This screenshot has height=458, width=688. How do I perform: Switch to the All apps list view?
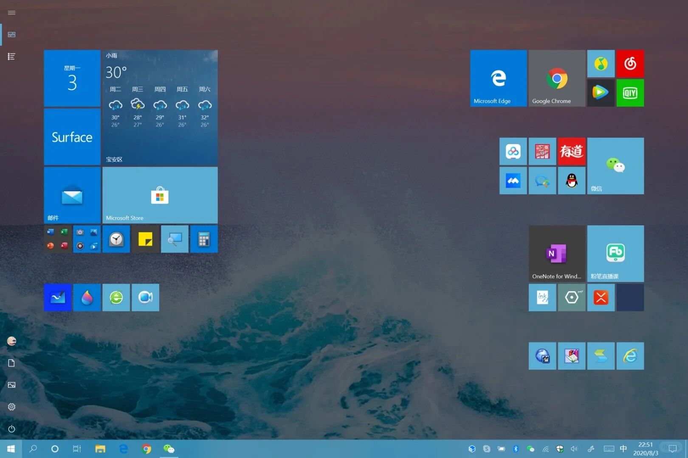pos(11,56)
